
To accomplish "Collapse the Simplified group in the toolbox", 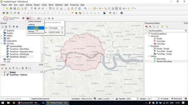I will tap(149, 46).
